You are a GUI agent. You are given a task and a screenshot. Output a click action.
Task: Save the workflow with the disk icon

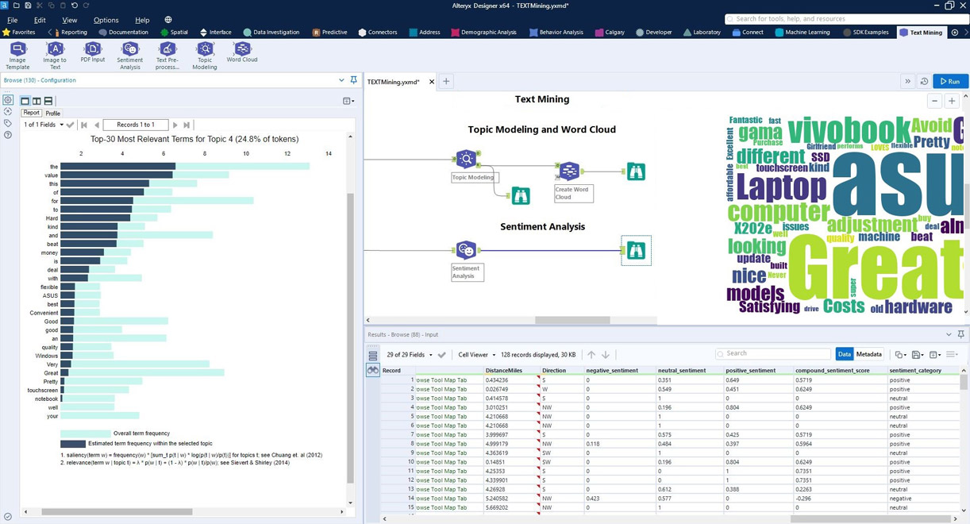tap(28, 6)
